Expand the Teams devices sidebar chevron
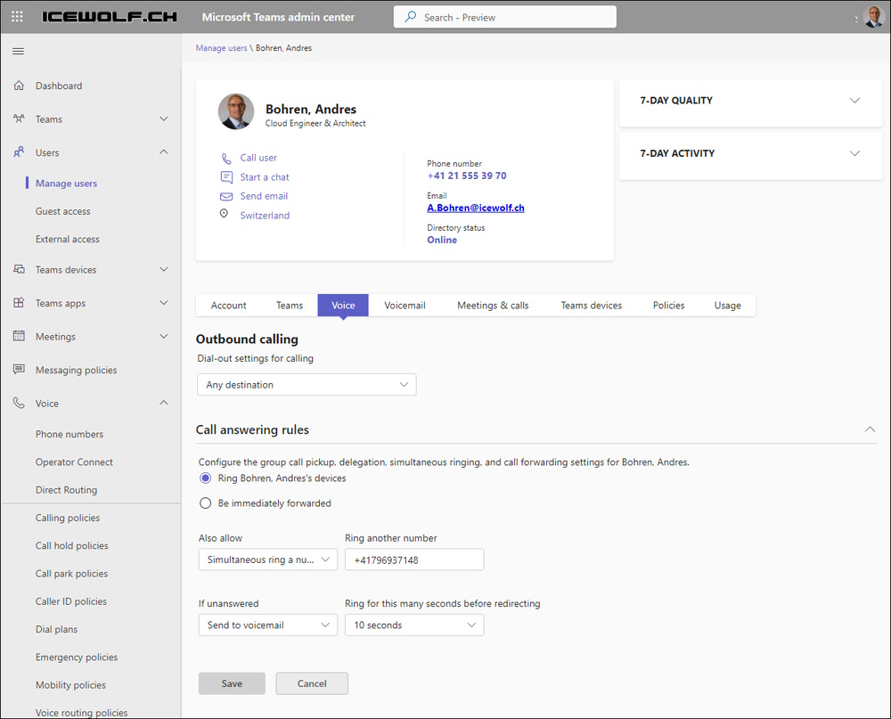Viewport: 891px width, 719px height. tap(164, 269)
